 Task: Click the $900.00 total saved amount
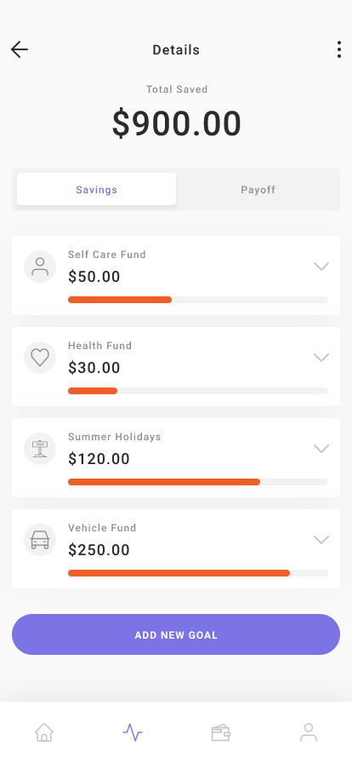point(177,123)
